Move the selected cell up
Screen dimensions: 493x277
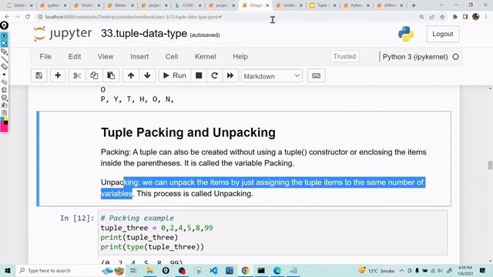coord(131,75)
